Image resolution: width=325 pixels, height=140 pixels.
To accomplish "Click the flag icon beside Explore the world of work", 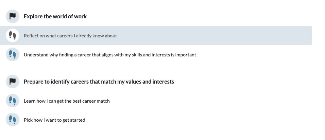I will coord(13,16).
